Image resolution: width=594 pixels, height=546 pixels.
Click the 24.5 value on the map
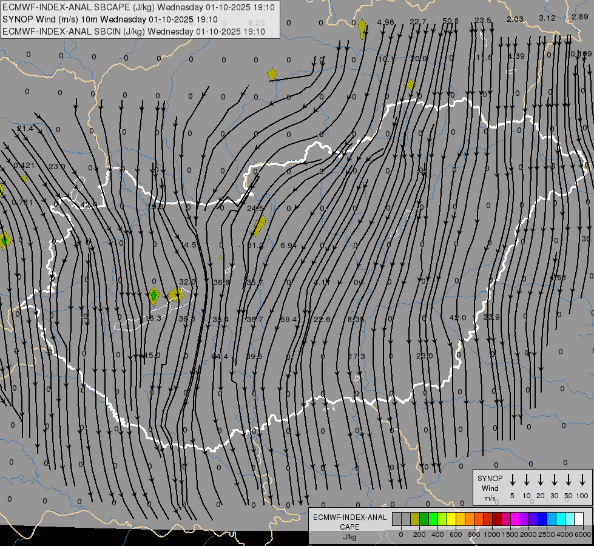[x=255, y=209]
